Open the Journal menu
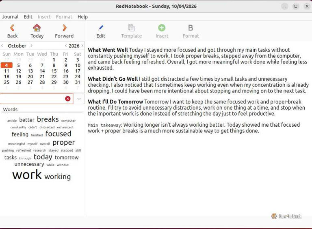Screen dimensions: 312x229 coord(10,17)
